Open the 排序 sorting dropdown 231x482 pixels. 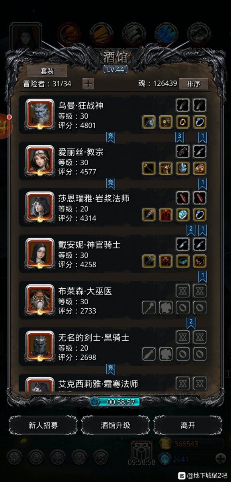coord(193,84)
